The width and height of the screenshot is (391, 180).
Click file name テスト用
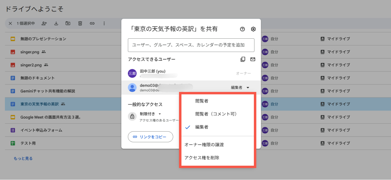(28, 143)
